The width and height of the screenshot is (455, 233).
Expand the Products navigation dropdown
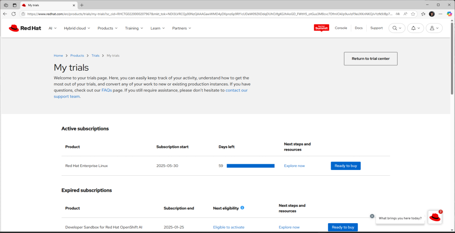tap(108, 28)
